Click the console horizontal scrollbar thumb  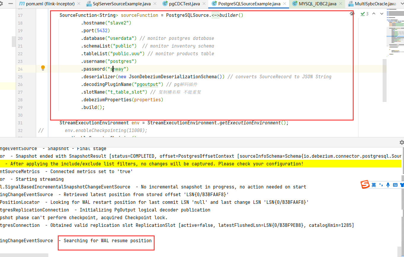click(x=24, y=255)
